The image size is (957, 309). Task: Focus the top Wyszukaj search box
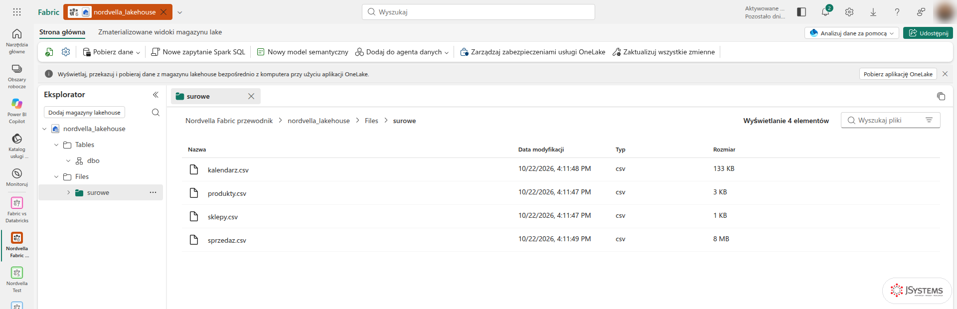pos(478,12)
